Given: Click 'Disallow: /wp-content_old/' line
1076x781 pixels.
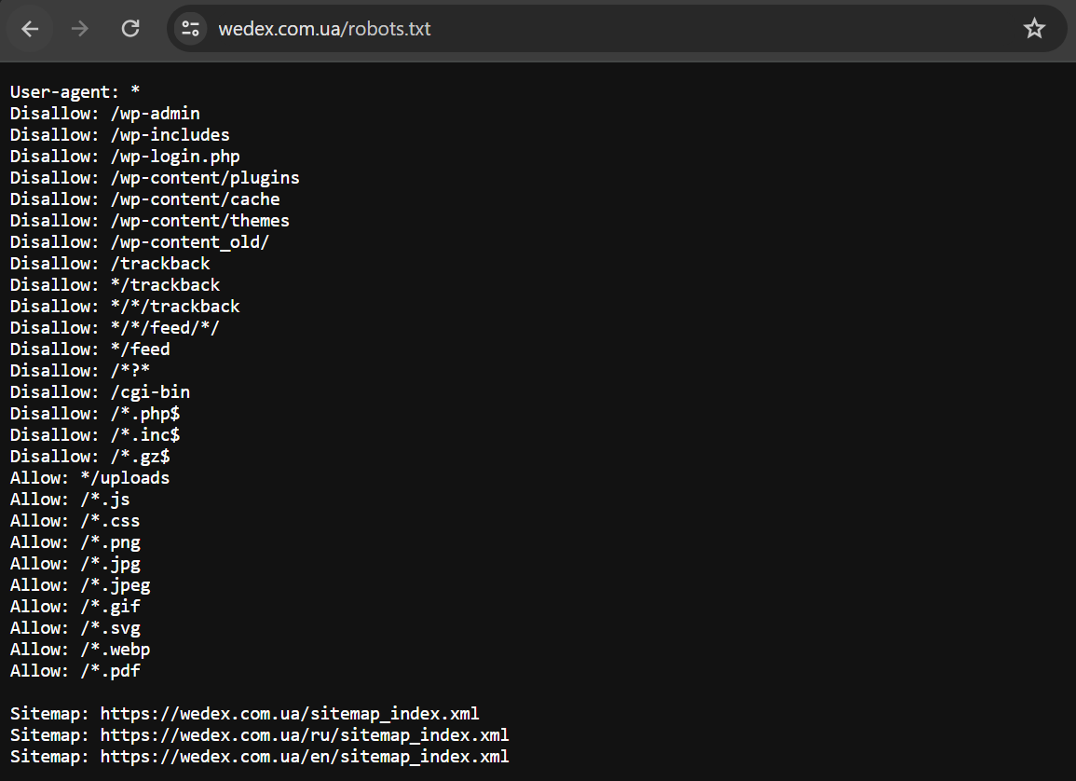Looking at the screenshot, I should (x=140, y=242).
